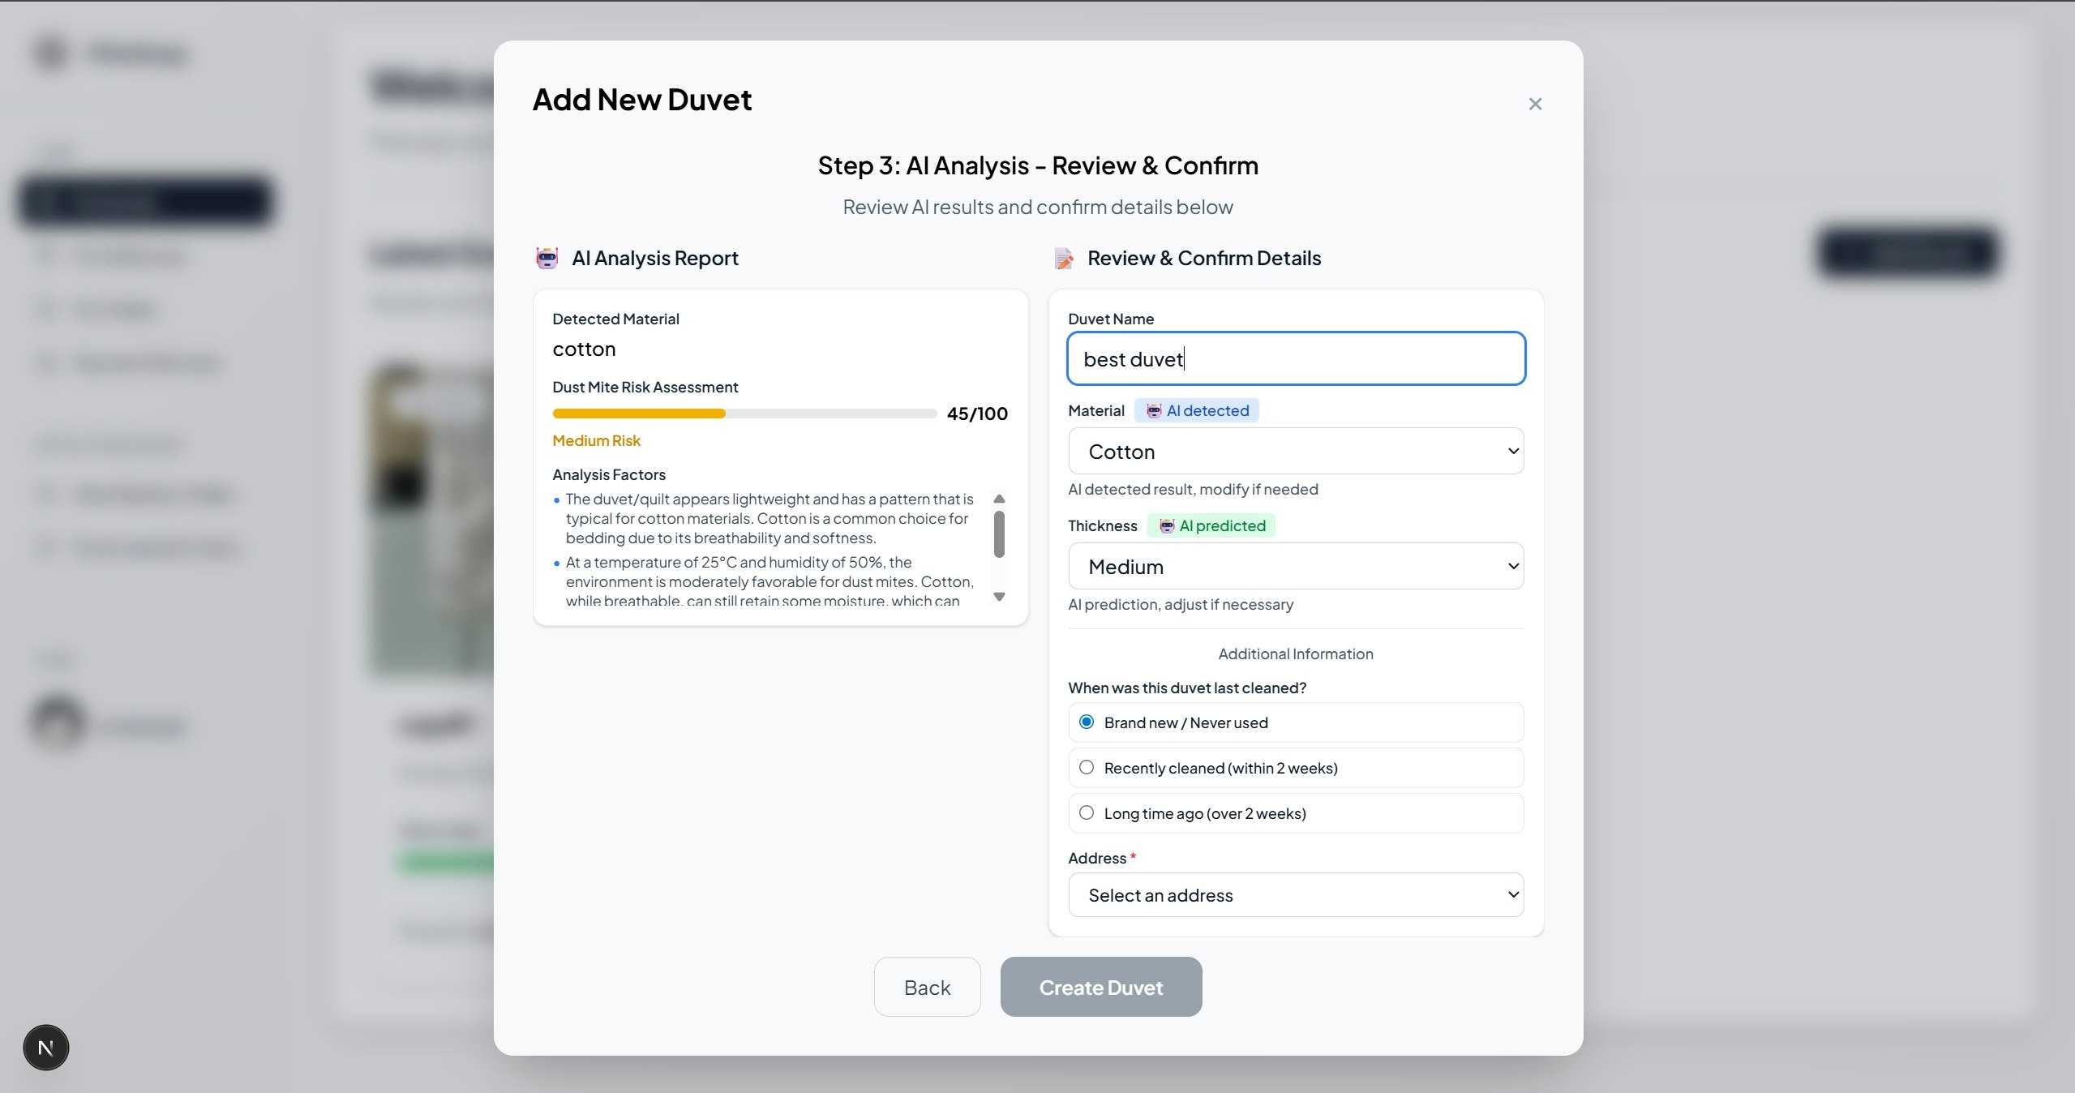The height and width of the screenshot is (1093, 2075).
Task: Select Recently cleaned within 2 weeks
Action: pyautogui.click(x=1087, y=767)
